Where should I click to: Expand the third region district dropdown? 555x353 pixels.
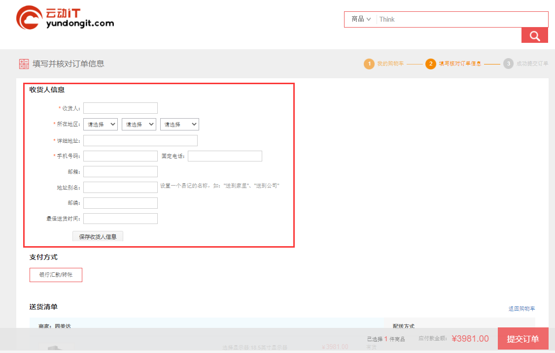[179, 125]
